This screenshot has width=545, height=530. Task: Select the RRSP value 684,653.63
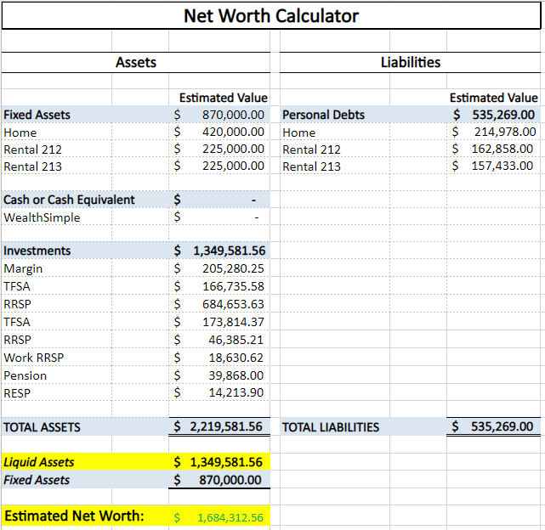click(x=219, y=304)
